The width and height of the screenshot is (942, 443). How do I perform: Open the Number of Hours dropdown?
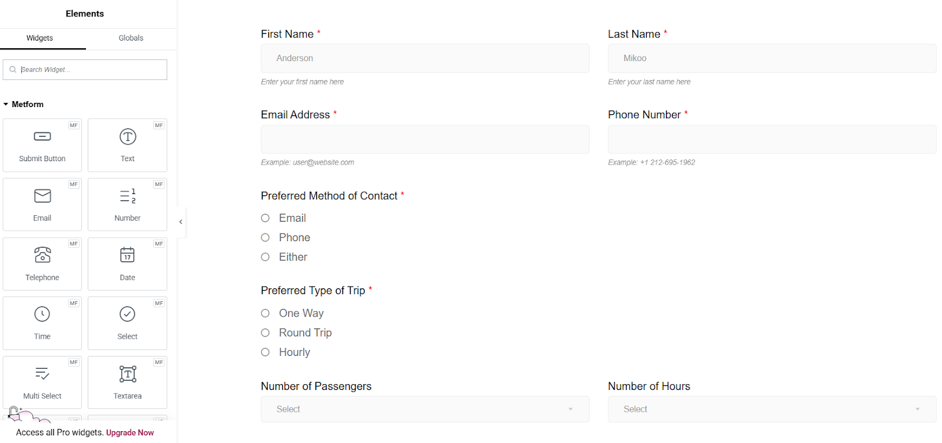click(771, 409)
